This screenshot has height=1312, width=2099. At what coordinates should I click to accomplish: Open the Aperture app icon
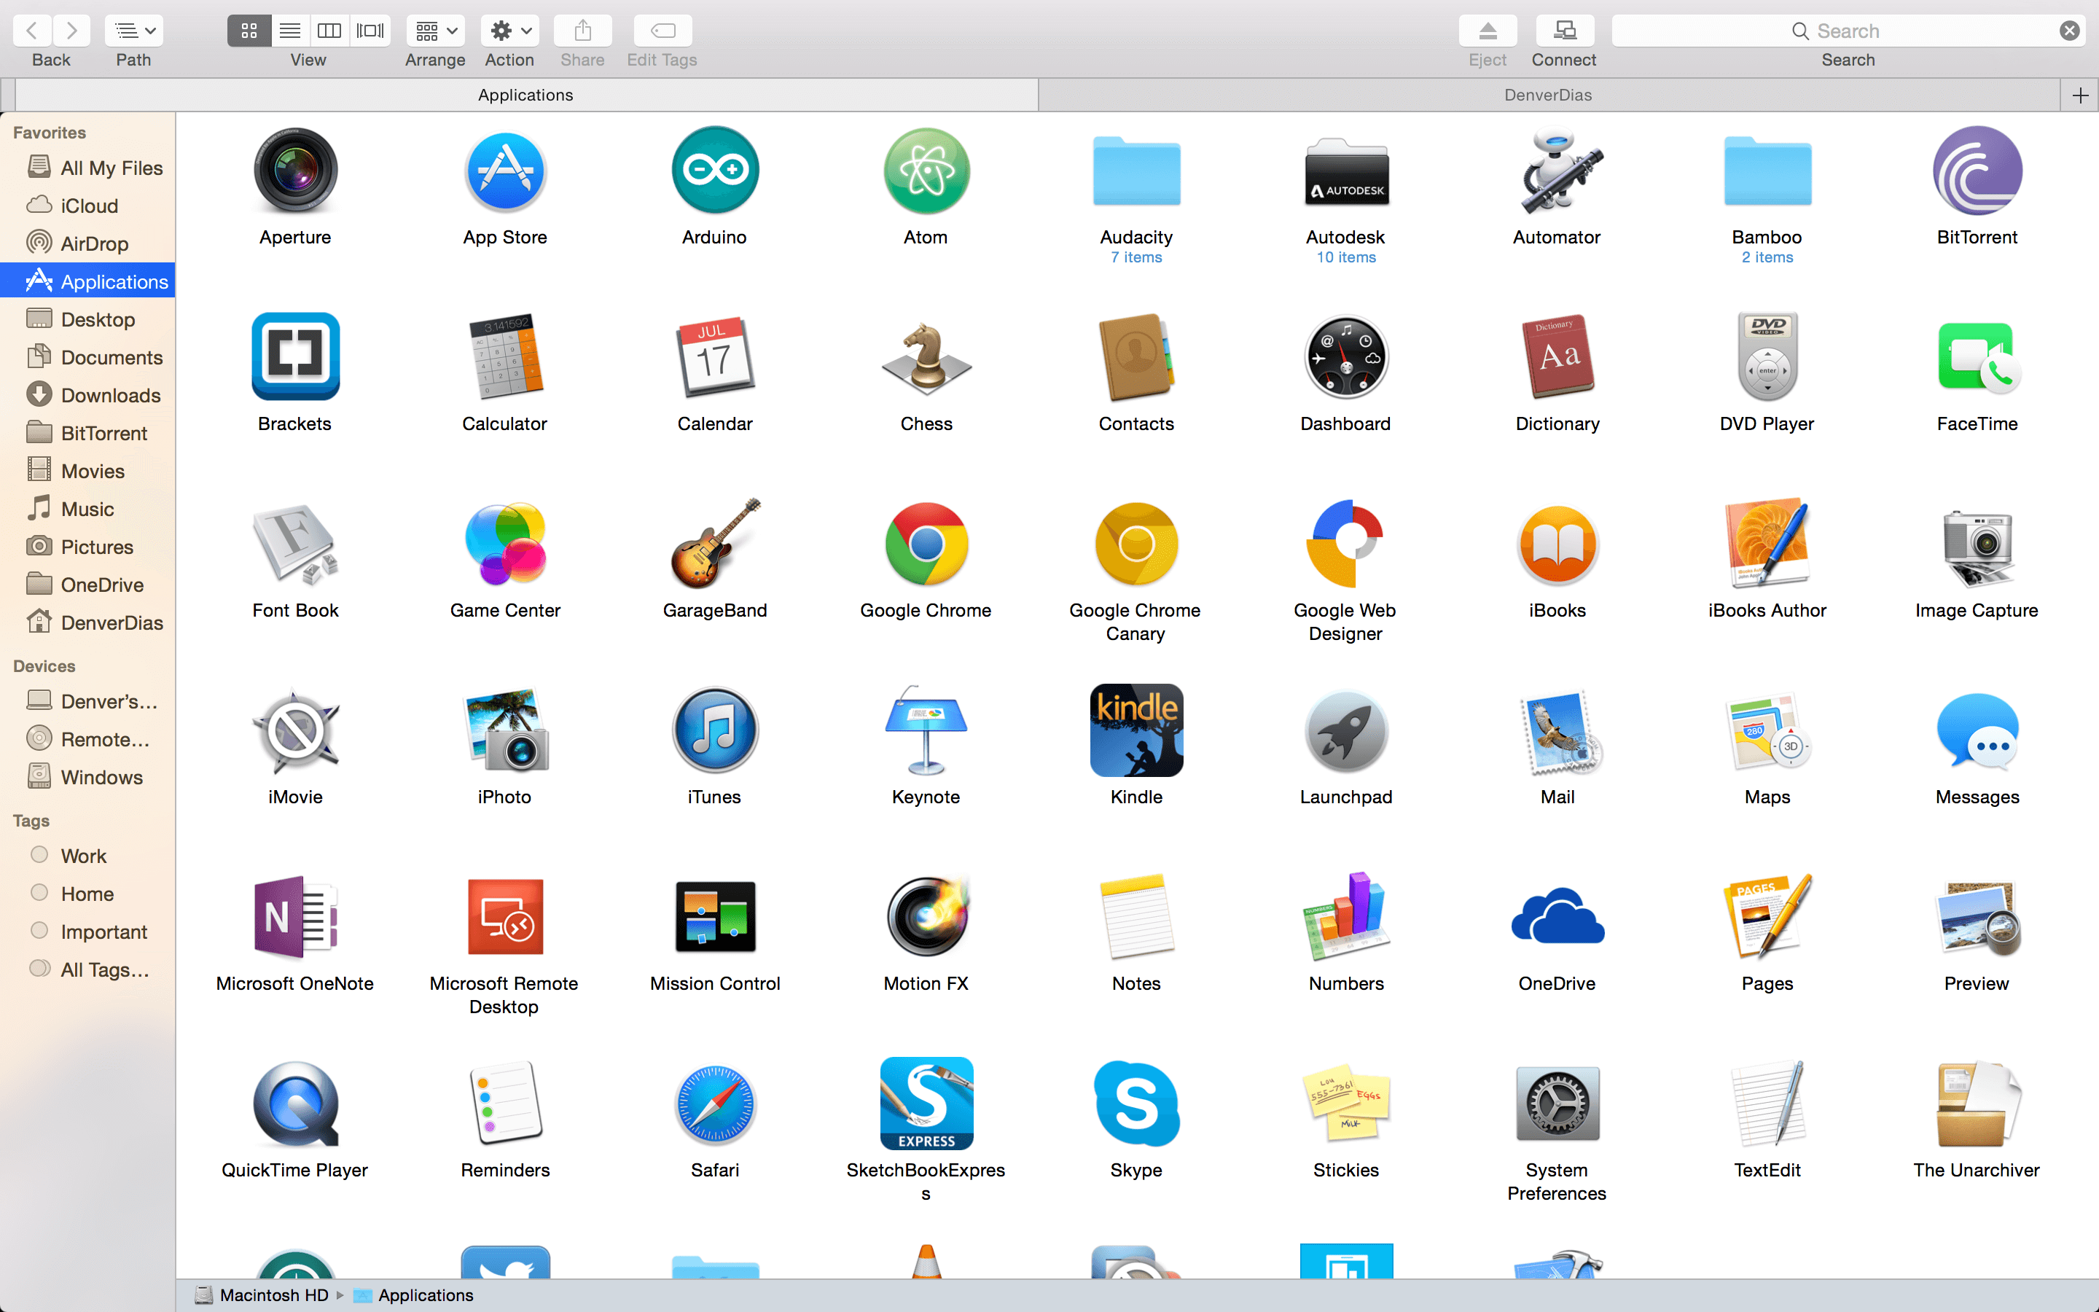295,171
